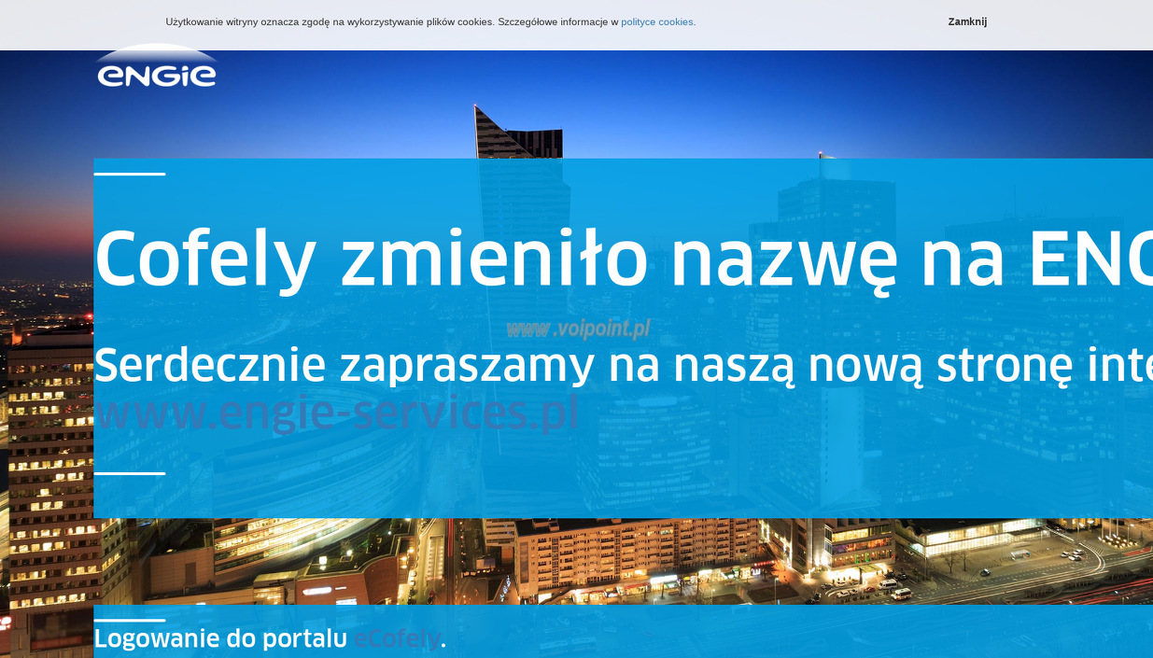1153x658 pixels.
Task: Click 'Serdecznie zapraszamy' subtitle text
Action: pyautogui.click(x=624, y=365)
